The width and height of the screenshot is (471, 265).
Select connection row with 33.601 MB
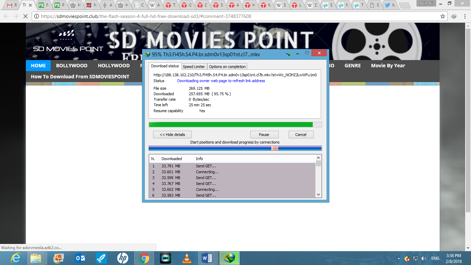(x=232, y=172)
